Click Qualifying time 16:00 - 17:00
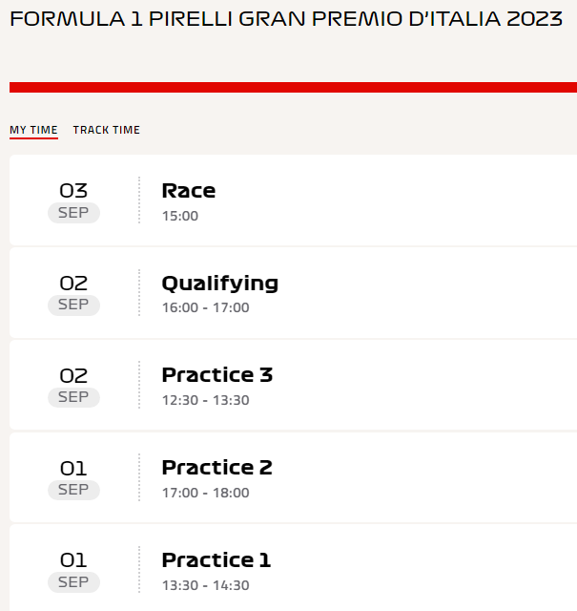577x611 pixels. pyautogui.click(x=206, y=307)
